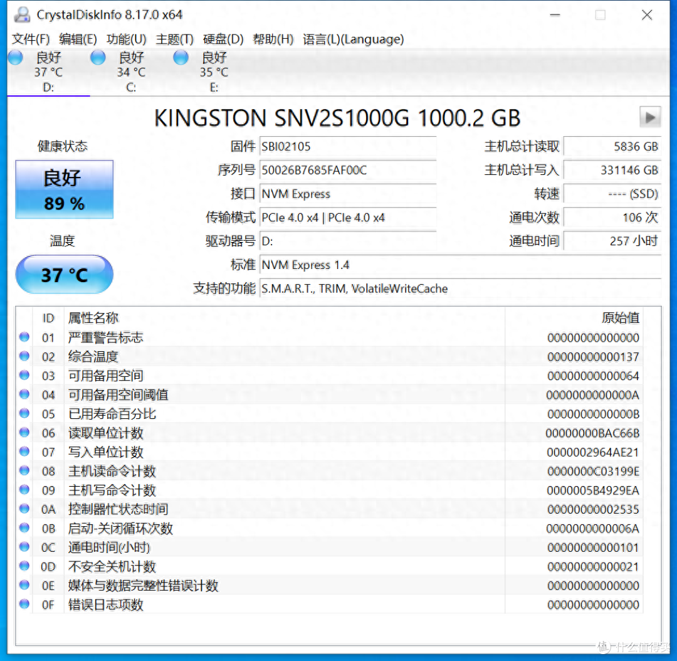Click the blue status dot for attribute 0F
Viewport: 677px width, 661px height.
click(x=24, y=604)
